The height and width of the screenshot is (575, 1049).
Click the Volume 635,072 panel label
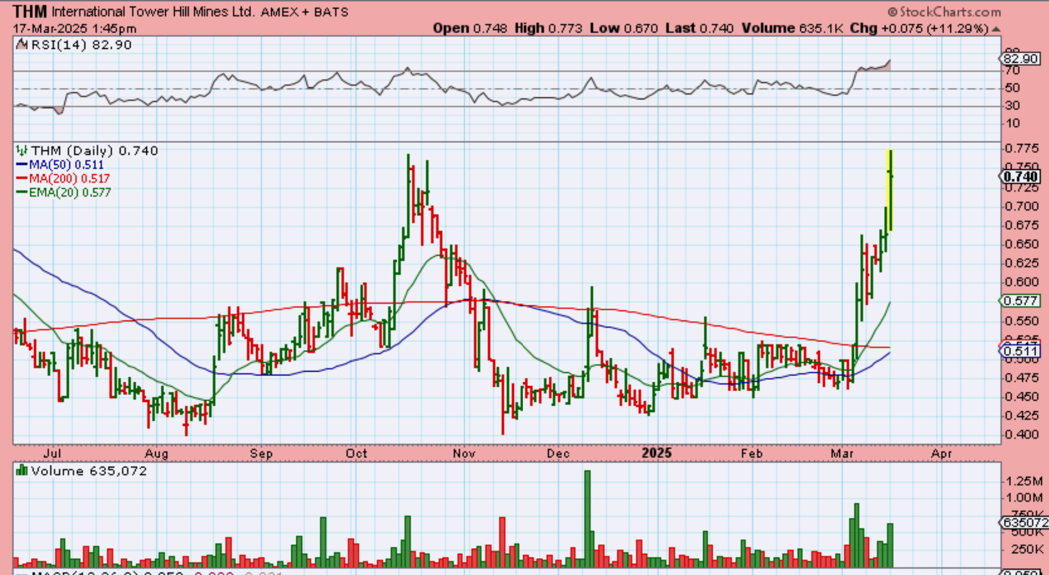point(89,471)
